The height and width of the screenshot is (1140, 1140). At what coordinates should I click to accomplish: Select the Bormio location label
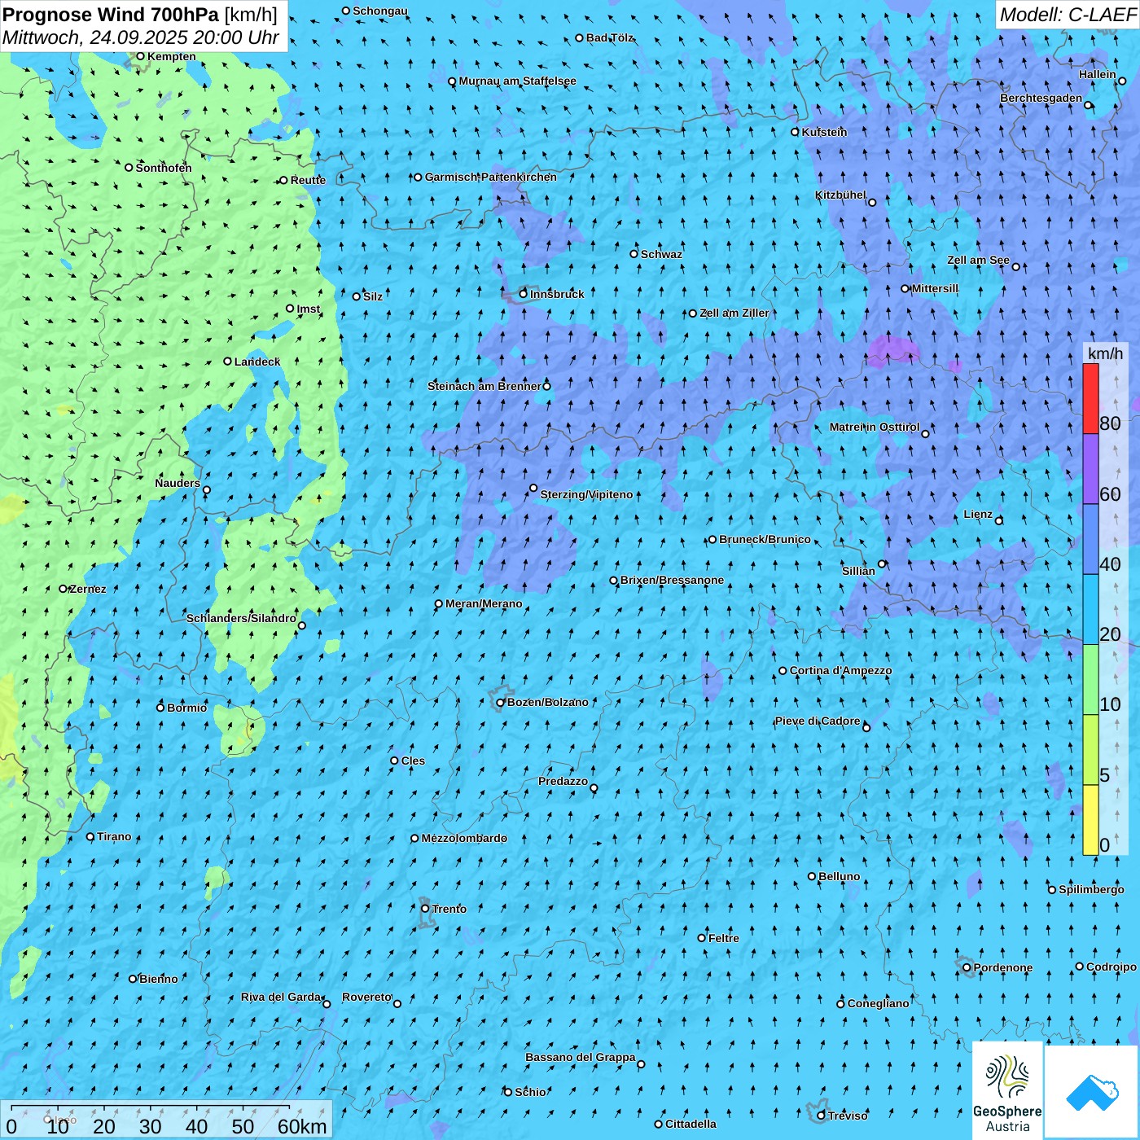(x=187, y=708)
